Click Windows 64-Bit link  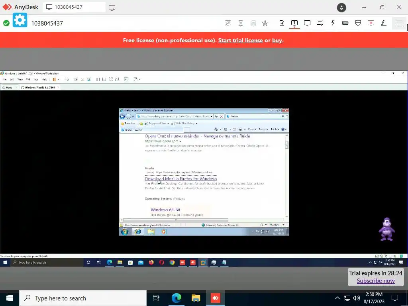[x=165, y=210]
